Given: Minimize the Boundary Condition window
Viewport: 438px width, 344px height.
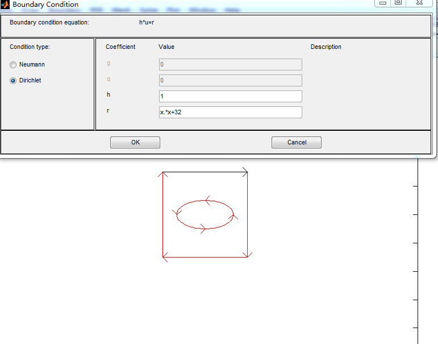Looking at the screenshot, I should click(383, 3).
